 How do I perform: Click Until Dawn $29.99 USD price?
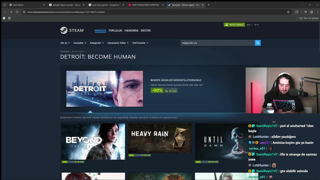pyautogui.click(x=213, y=162)
